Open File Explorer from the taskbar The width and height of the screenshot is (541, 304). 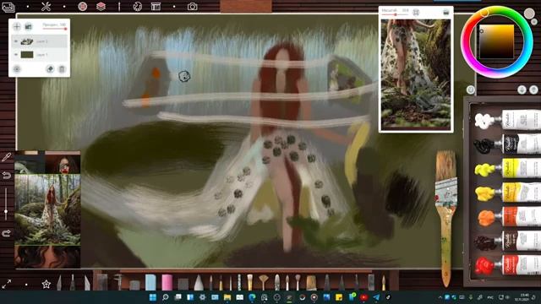[x=227, y=297]
